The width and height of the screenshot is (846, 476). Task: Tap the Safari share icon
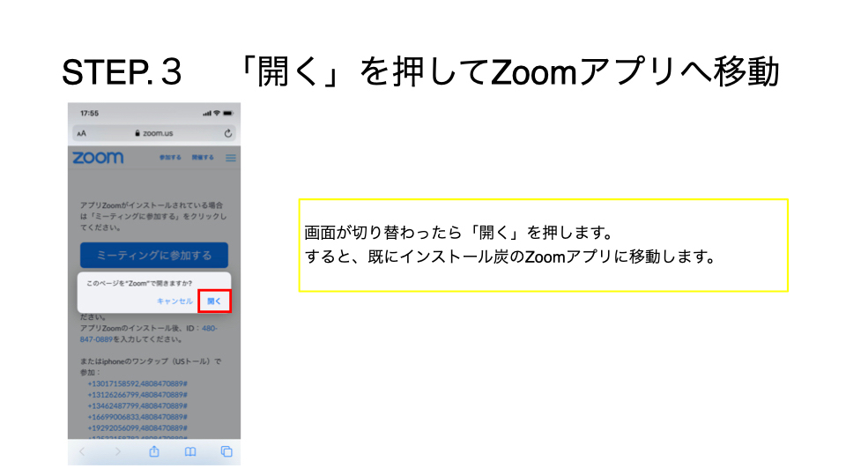154,451
